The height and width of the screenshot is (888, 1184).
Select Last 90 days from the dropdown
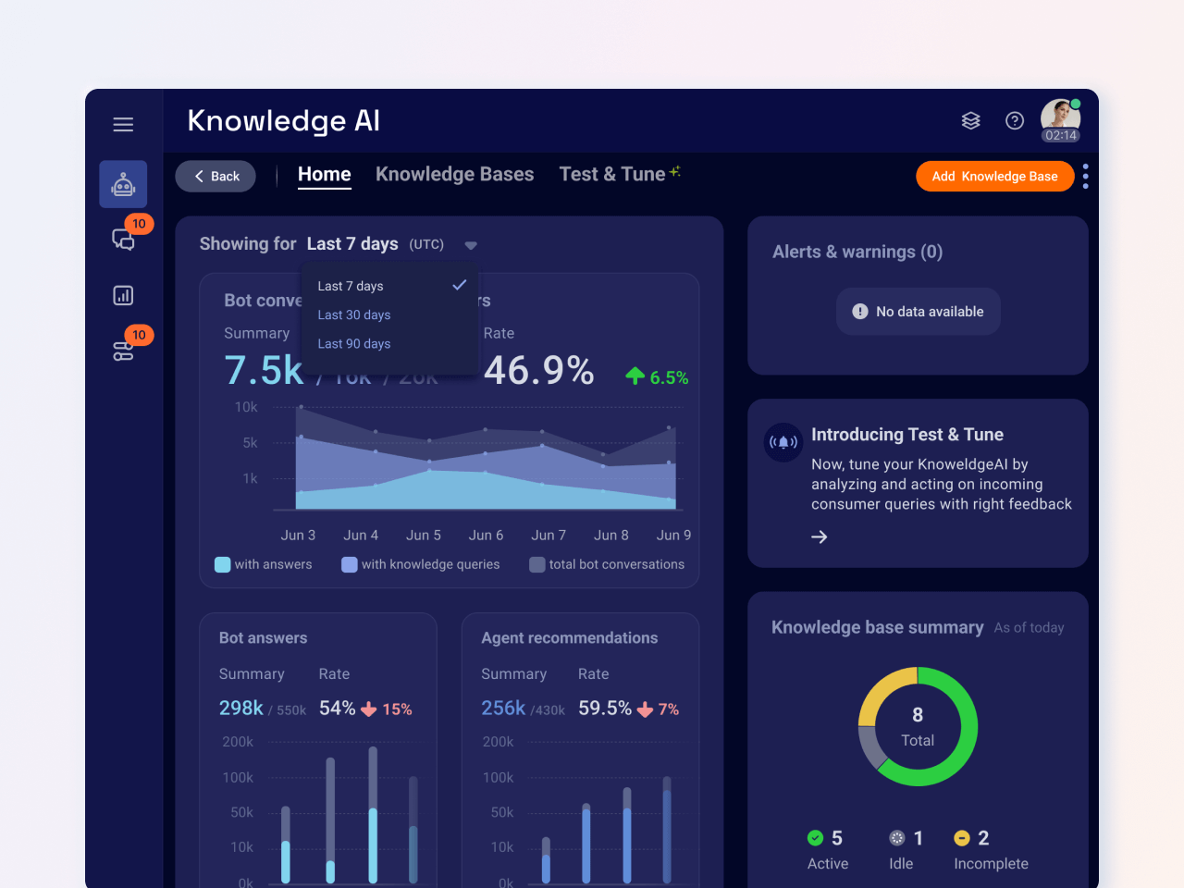coord(353,343)
